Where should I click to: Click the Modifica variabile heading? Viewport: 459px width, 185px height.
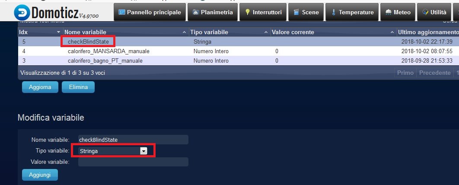click(x=51, y=118)
